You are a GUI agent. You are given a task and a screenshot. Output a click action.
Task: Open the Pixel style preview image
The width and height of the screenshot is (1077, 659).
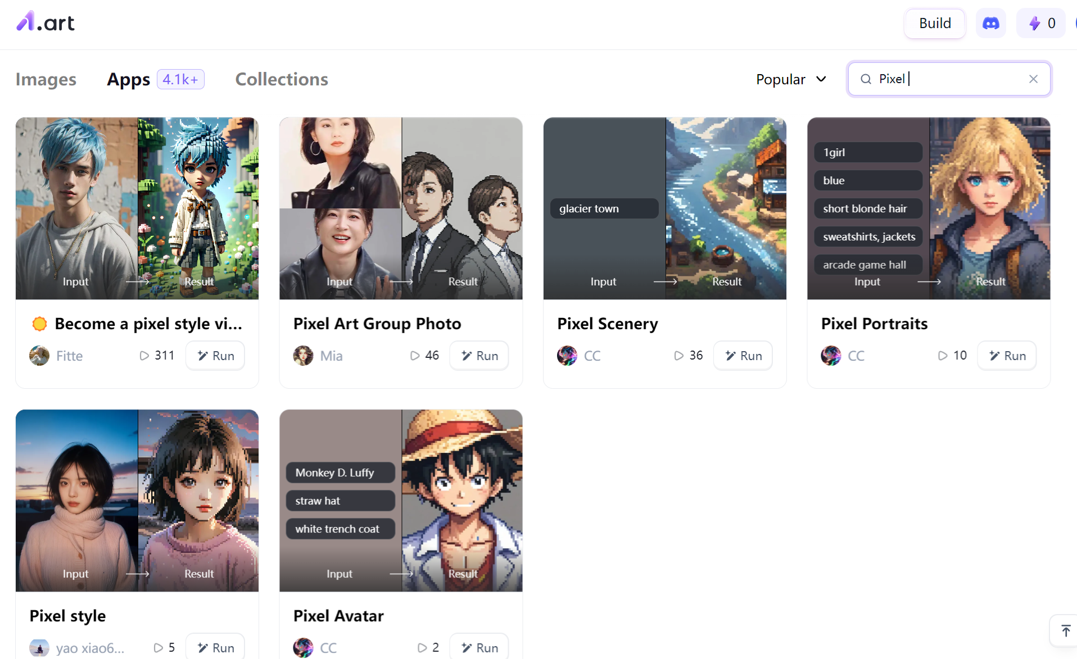[x=137, y=501]
